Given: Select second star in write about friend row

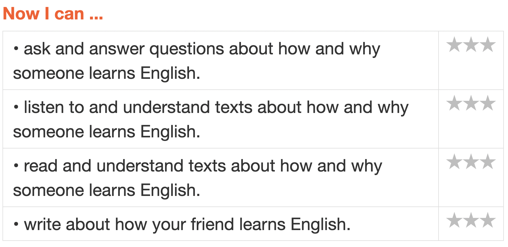Looking at the screenshot, I should (471, 221).
